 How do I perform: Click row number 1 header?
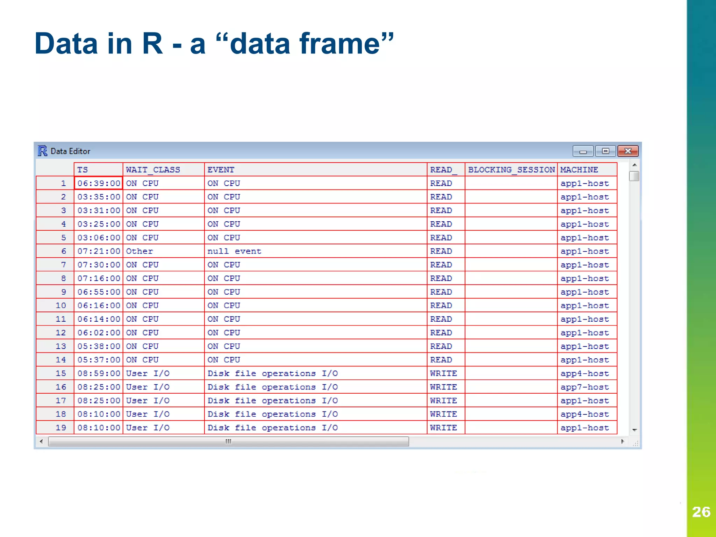55,183
